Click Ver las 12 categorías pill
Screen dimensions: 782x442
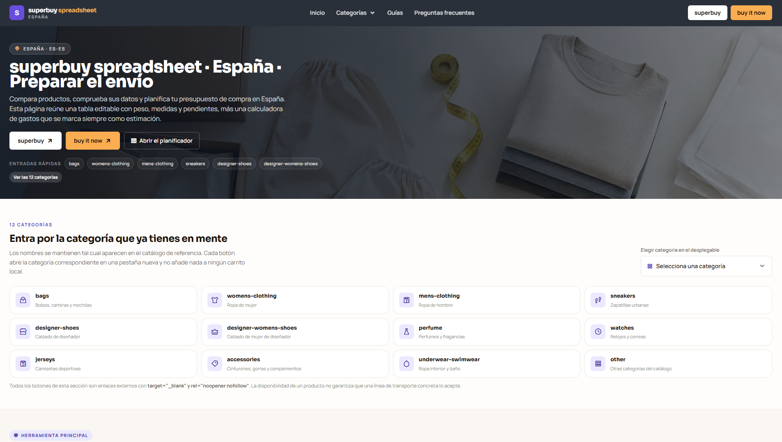pos(36,177)
